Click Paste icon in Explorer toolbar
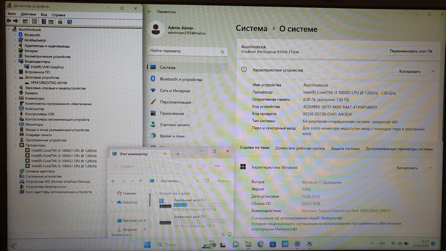This screenshot has height=251, width=446. click(x=177, y=166)
